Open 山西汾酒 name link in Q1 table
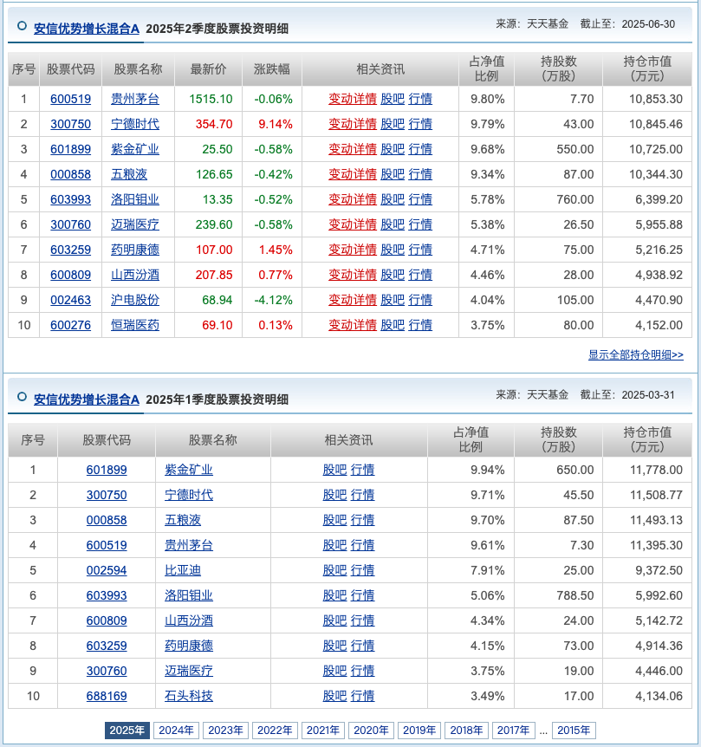 pyautogui.click(x=189, y=620)
